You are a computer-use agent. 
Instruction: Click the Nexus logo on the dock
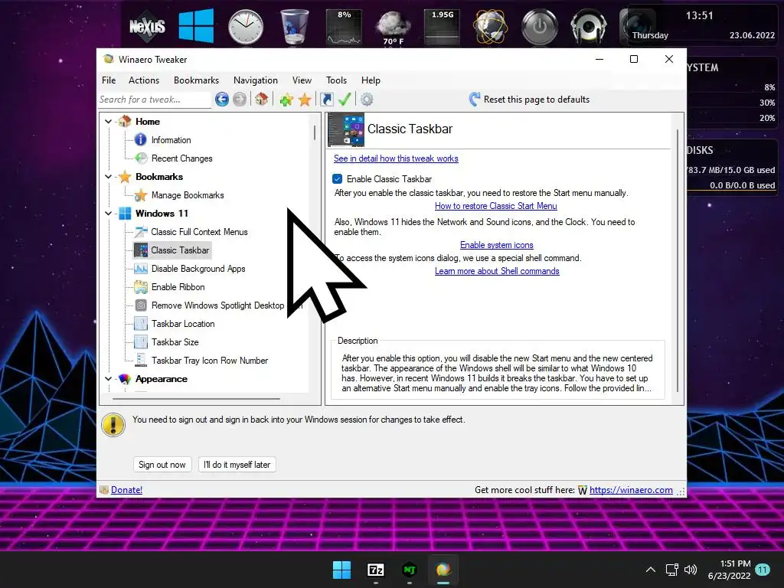tap(147, 25)
